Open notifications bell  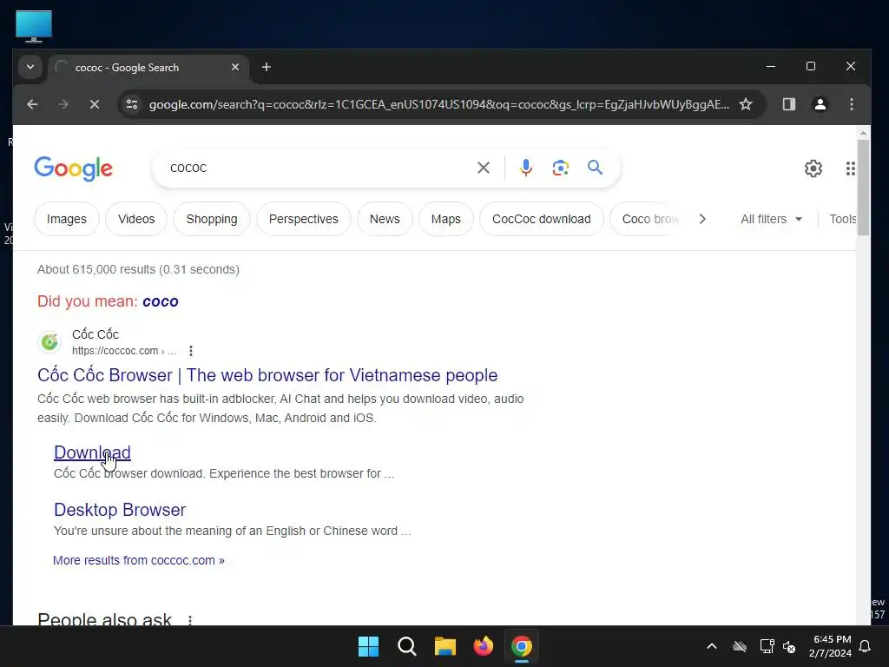(866, 646)
